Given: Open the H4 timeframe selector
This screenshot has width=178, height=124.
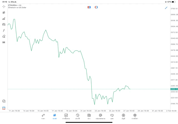Looking at the screenshot, I should [x=4, y=42].
